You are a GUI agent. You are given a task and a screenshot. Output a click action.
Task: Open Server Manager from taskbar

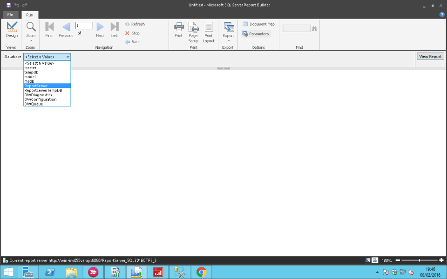click(x=28, y=272)
